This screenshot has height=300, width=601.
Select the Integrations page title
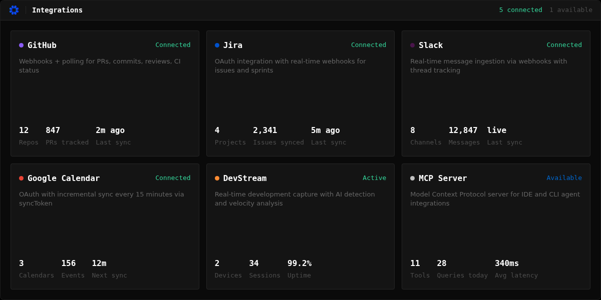(x=57, y=10)
